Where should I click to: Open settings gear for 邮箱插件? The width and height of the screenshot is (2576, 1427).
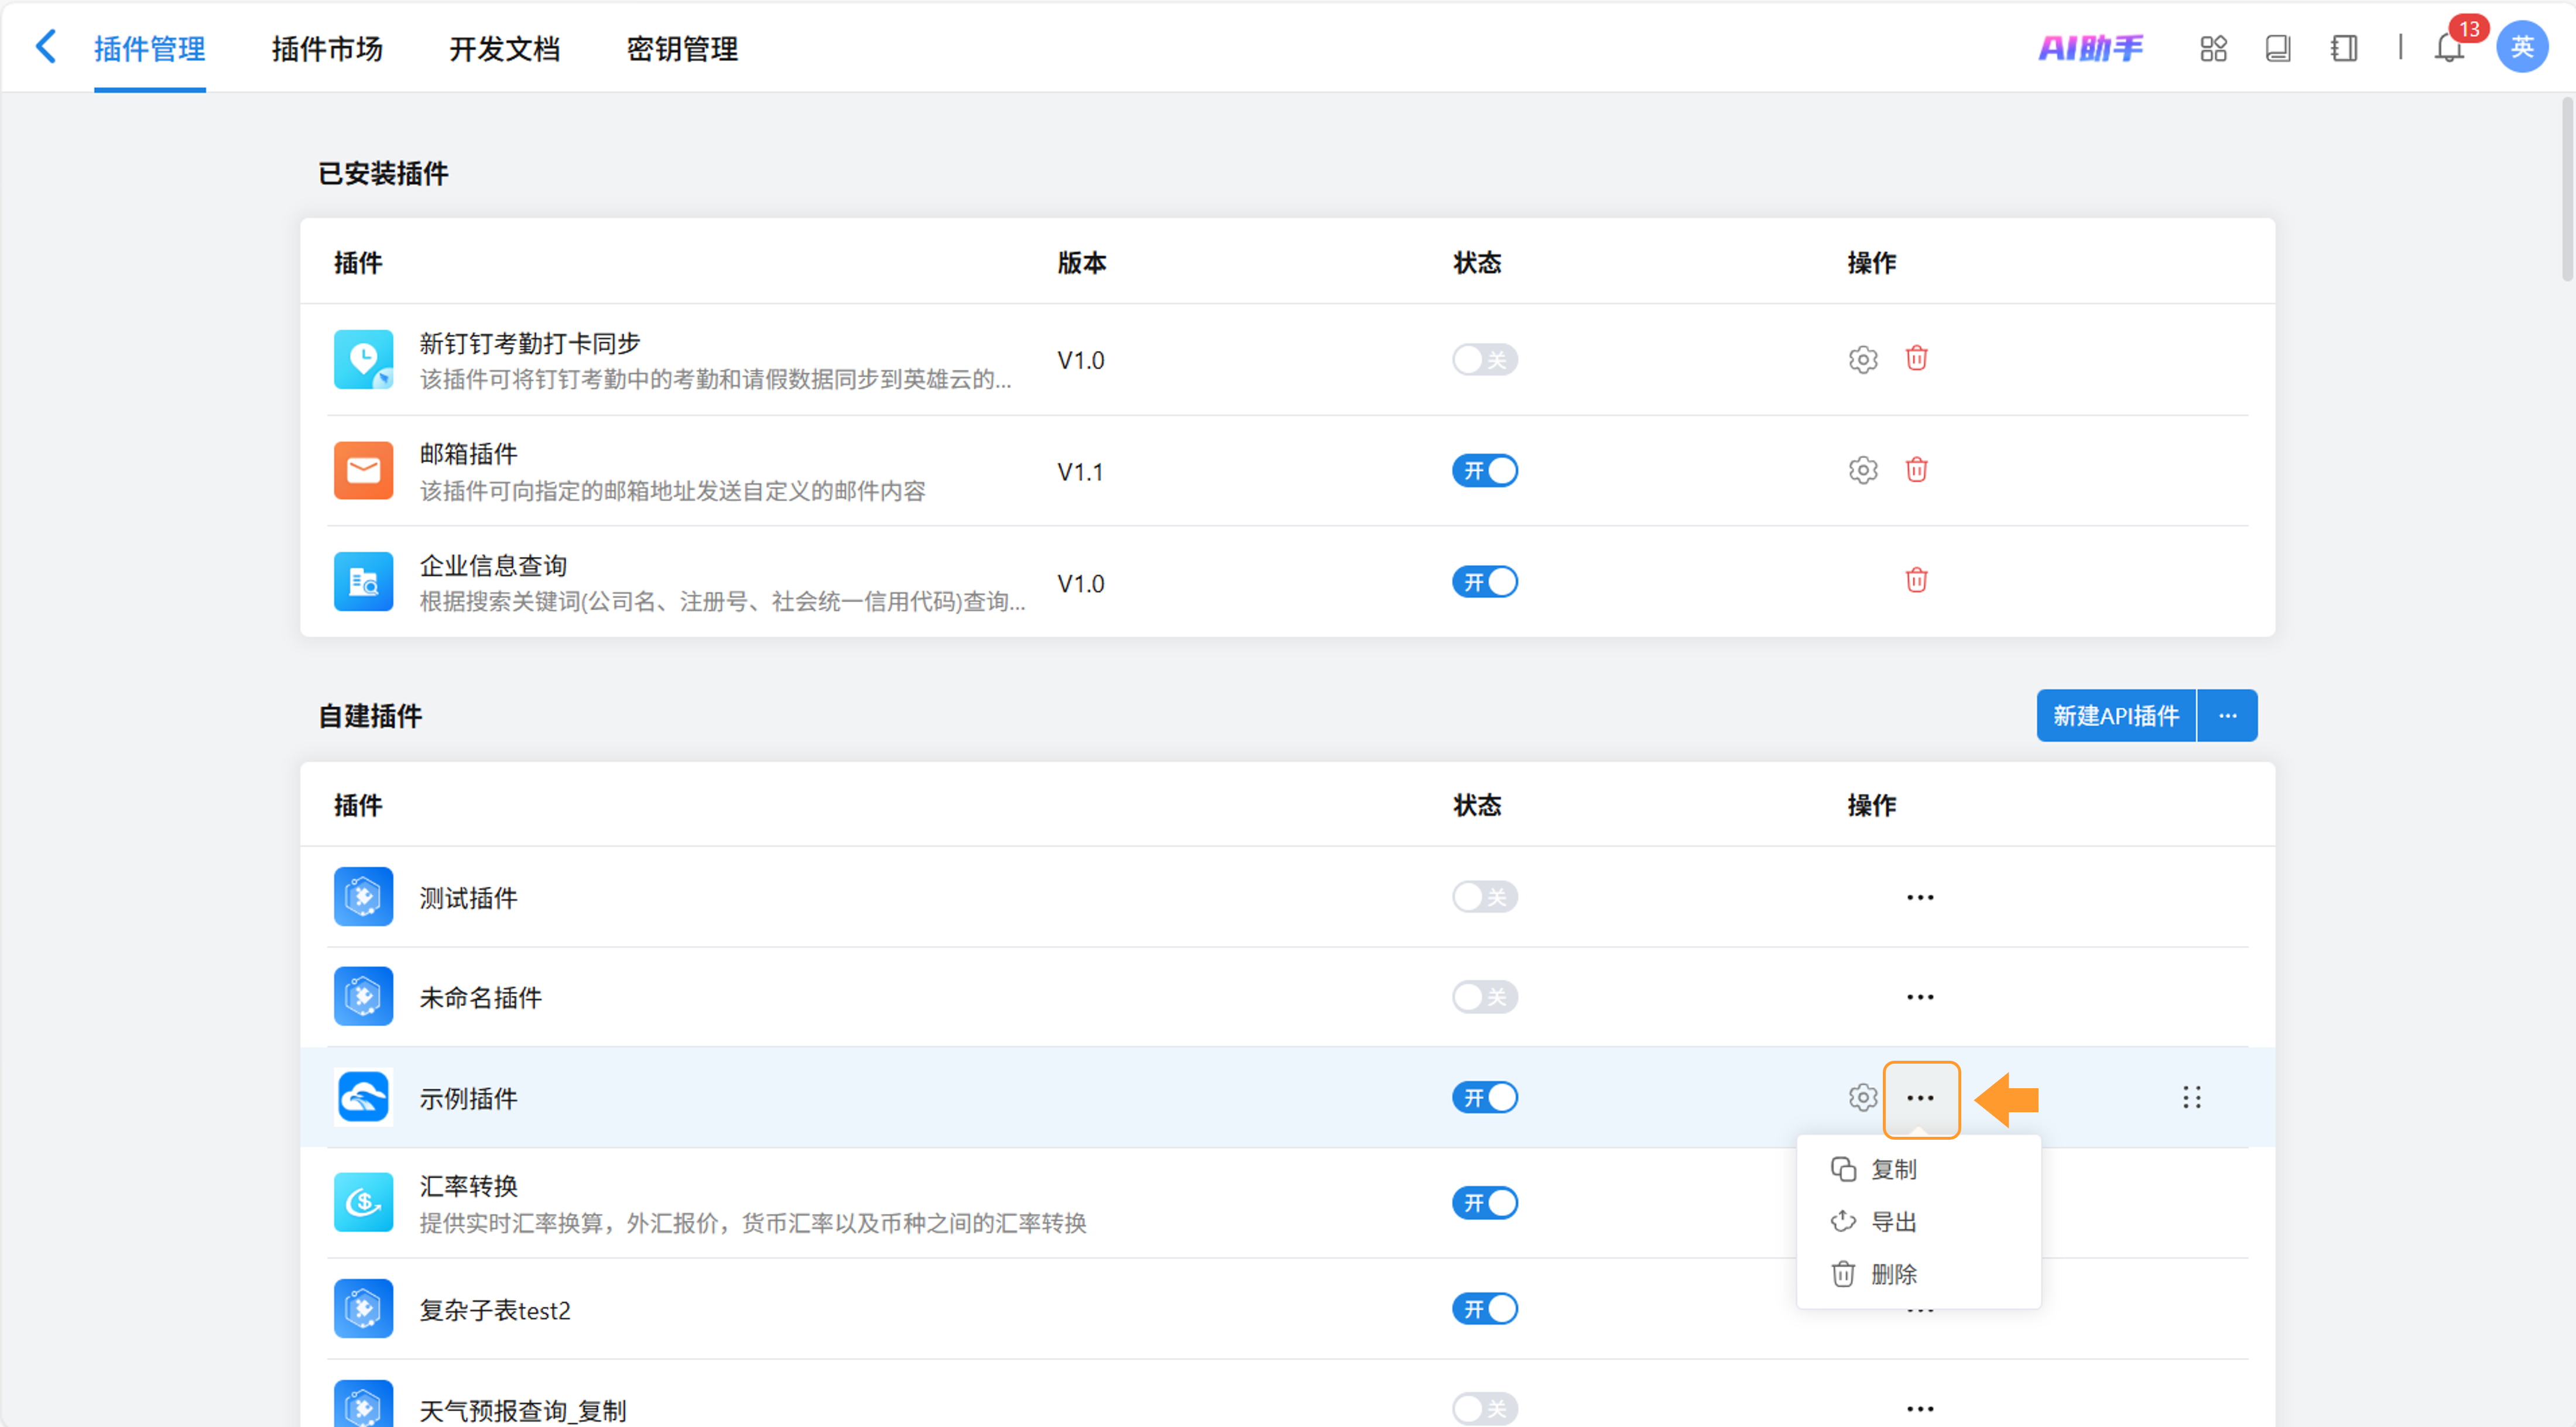[1862, 470]
